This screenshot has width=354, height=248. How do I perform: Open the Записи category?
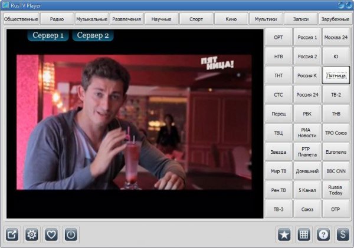pos(301,19)
